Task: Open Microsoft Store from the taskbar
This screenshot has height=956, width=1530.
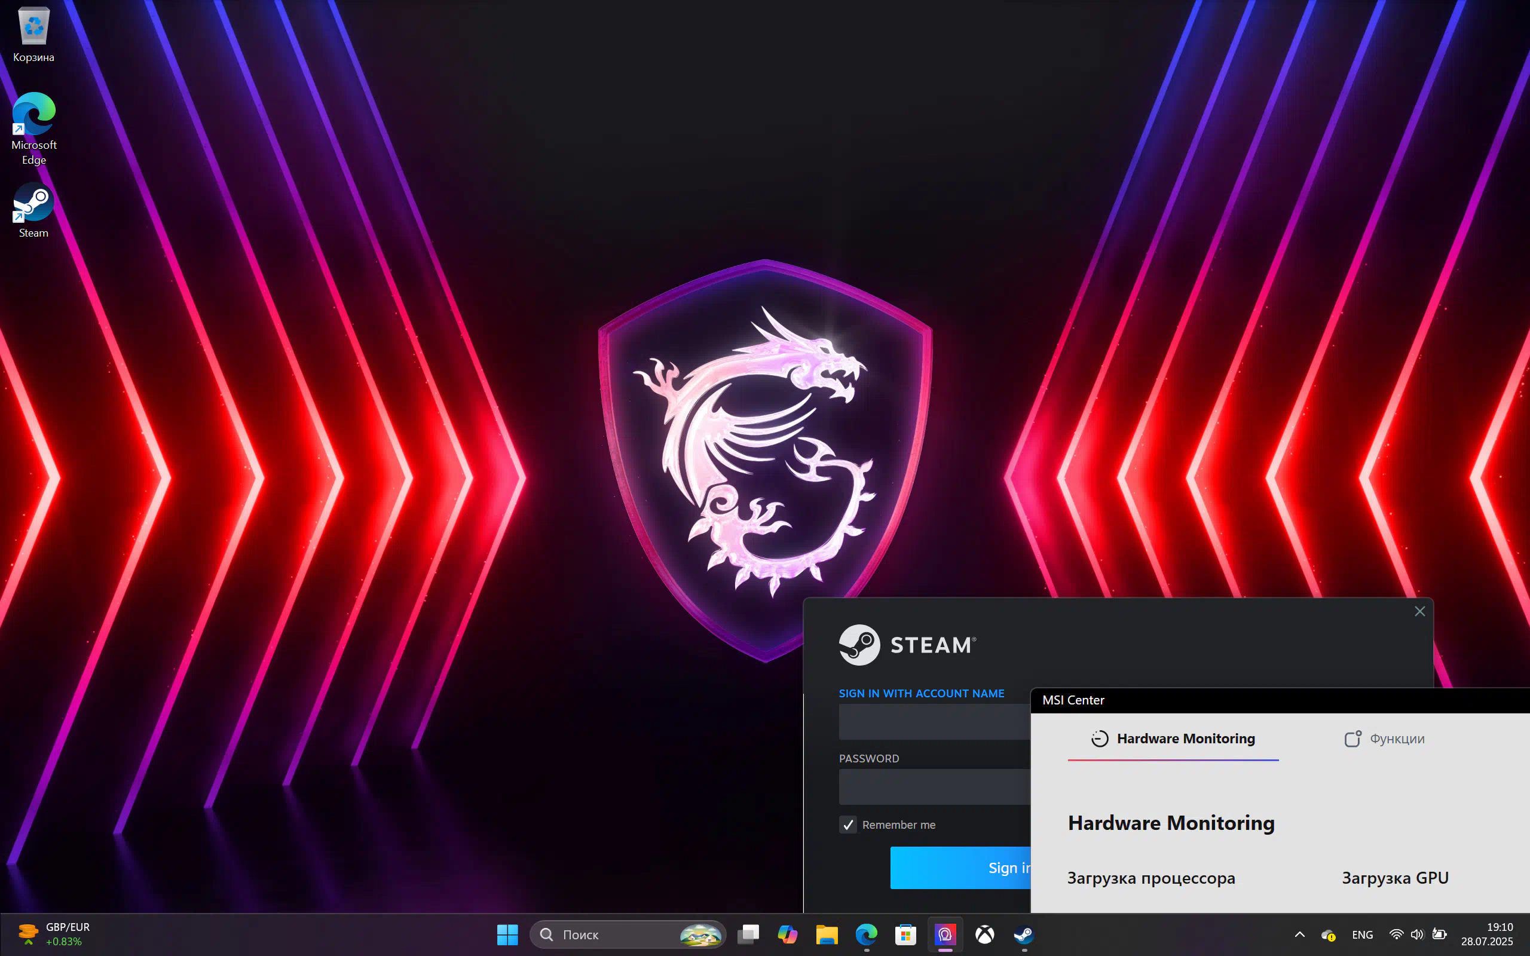Action: pyautogui.click(x=905, y=934)
